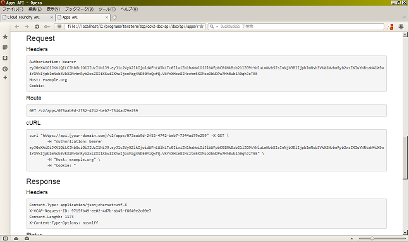Click the magnifier icon in search field
409x242 pixels.
click(212, 26)
